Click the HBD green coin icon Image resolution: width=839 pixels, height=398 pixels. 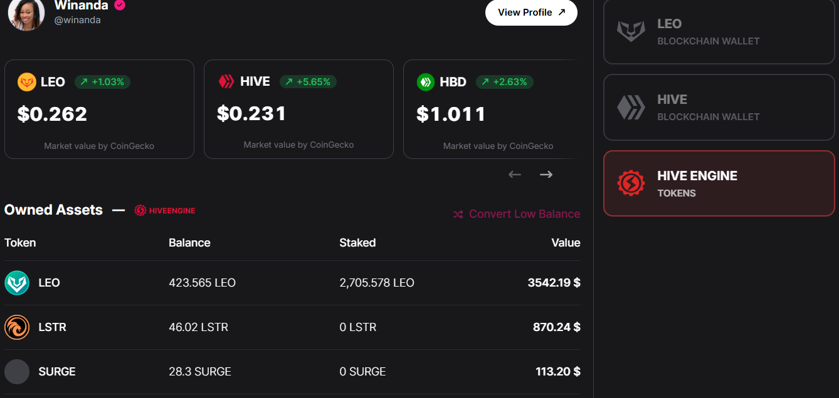pyautogui.click(x=426, y=82)
